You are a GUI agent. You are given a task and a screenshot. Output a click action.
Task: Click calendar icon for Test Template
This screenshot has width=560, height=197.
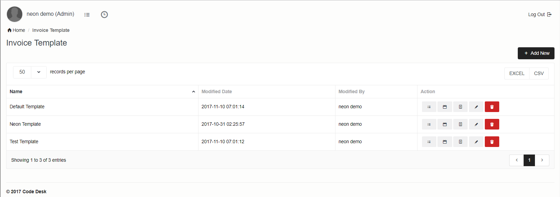point(445,142)
